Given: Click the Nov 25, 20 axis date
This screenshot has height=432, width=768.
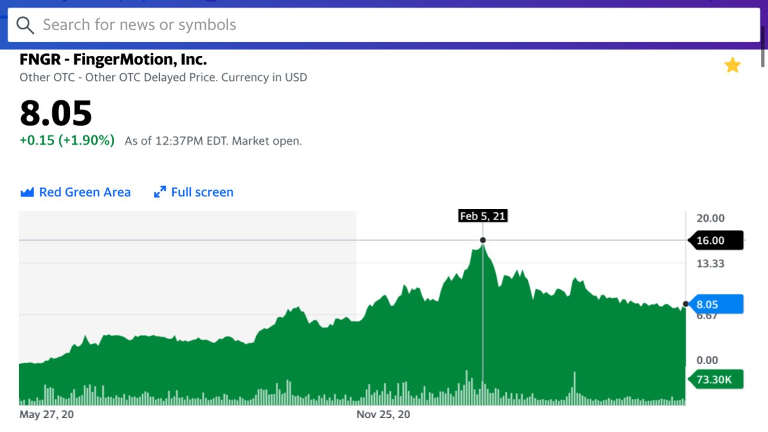Looking at the screenshot, I should pyautogui.click(x=384, y=415).
